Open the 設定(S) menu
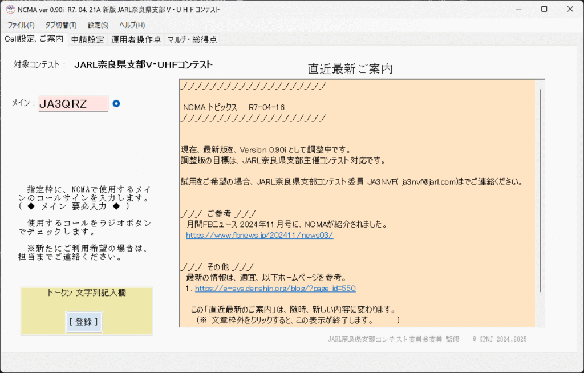Screen dimensions: 584x373 tap(98, 25)
